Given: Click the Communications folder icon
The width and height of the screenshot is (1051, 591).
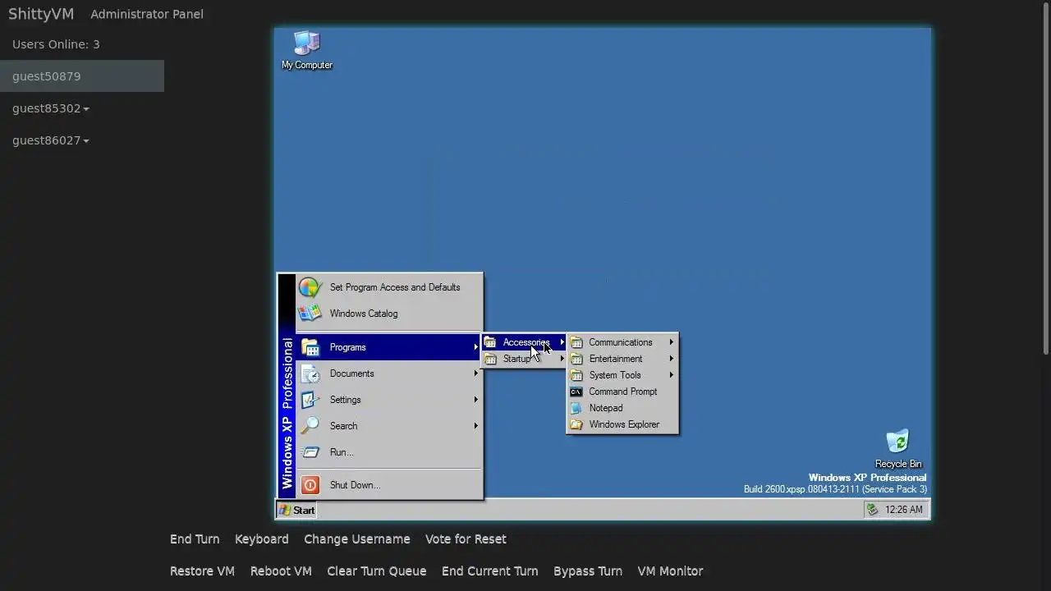Looking at the screenshot, I should (576, 342).
